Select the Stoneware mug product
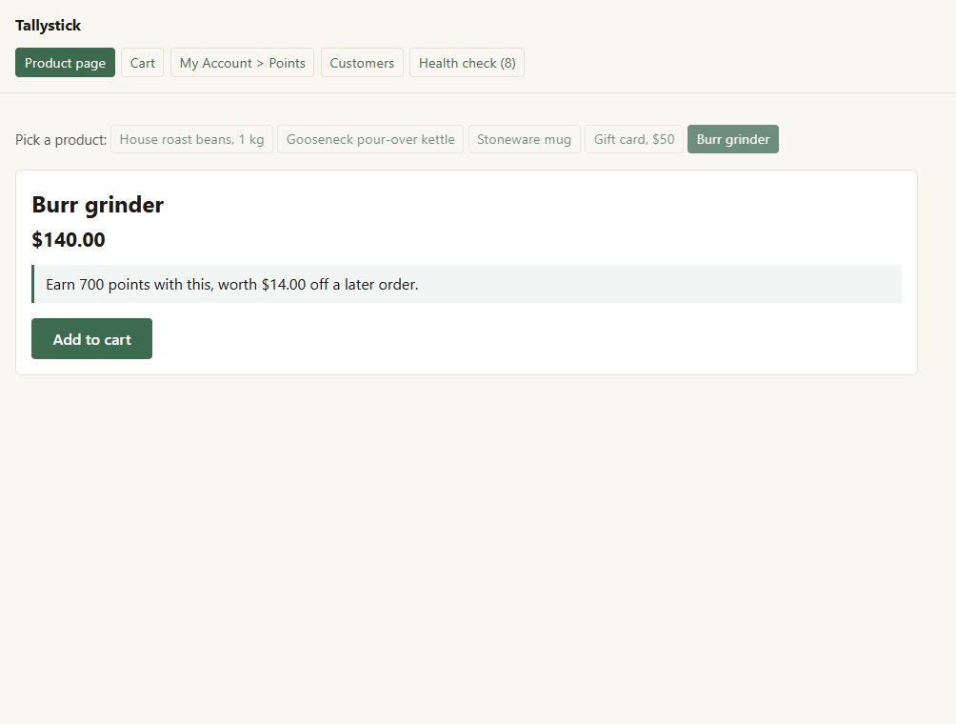 tap(525, 139)
